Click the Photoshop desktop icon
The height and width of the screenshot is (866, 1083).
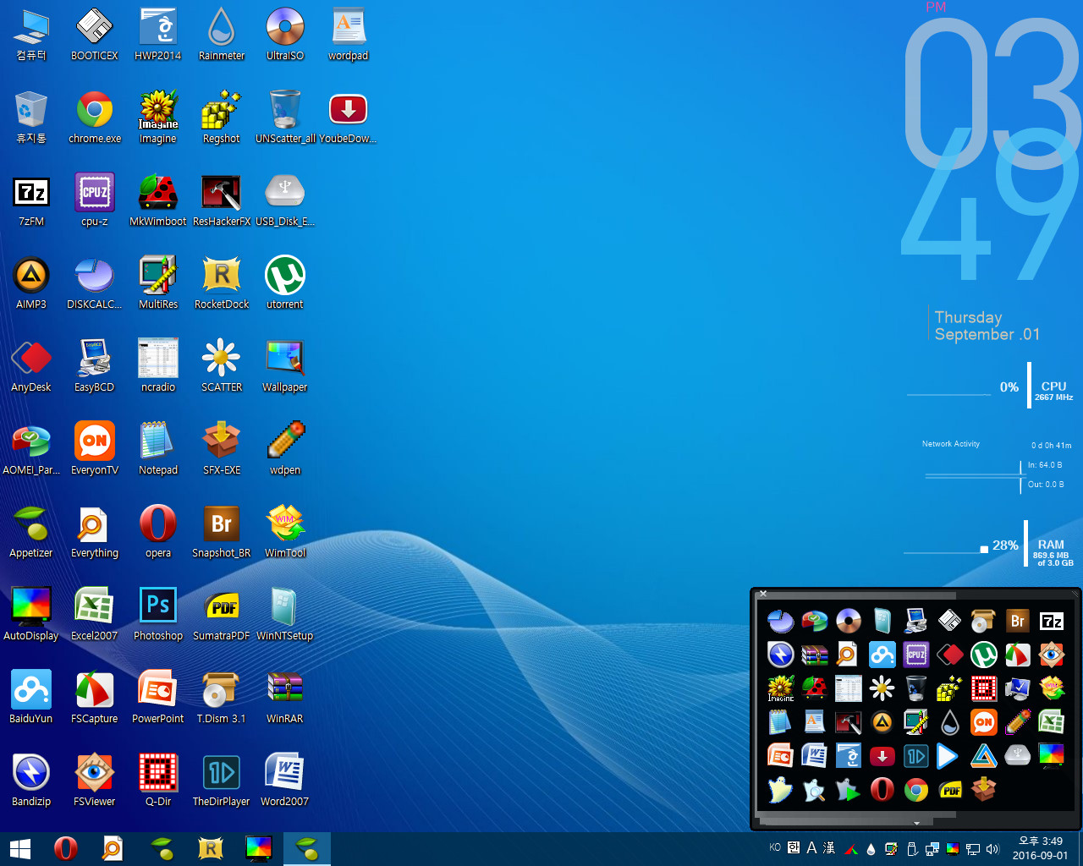coord(158,616)
